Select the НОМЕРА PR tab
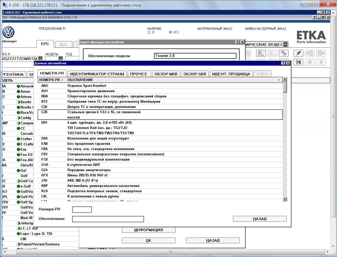This screenshot has height=257, width=337. point(52,73)
